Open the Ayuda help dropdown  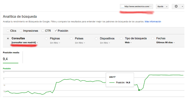coord(162,7)
